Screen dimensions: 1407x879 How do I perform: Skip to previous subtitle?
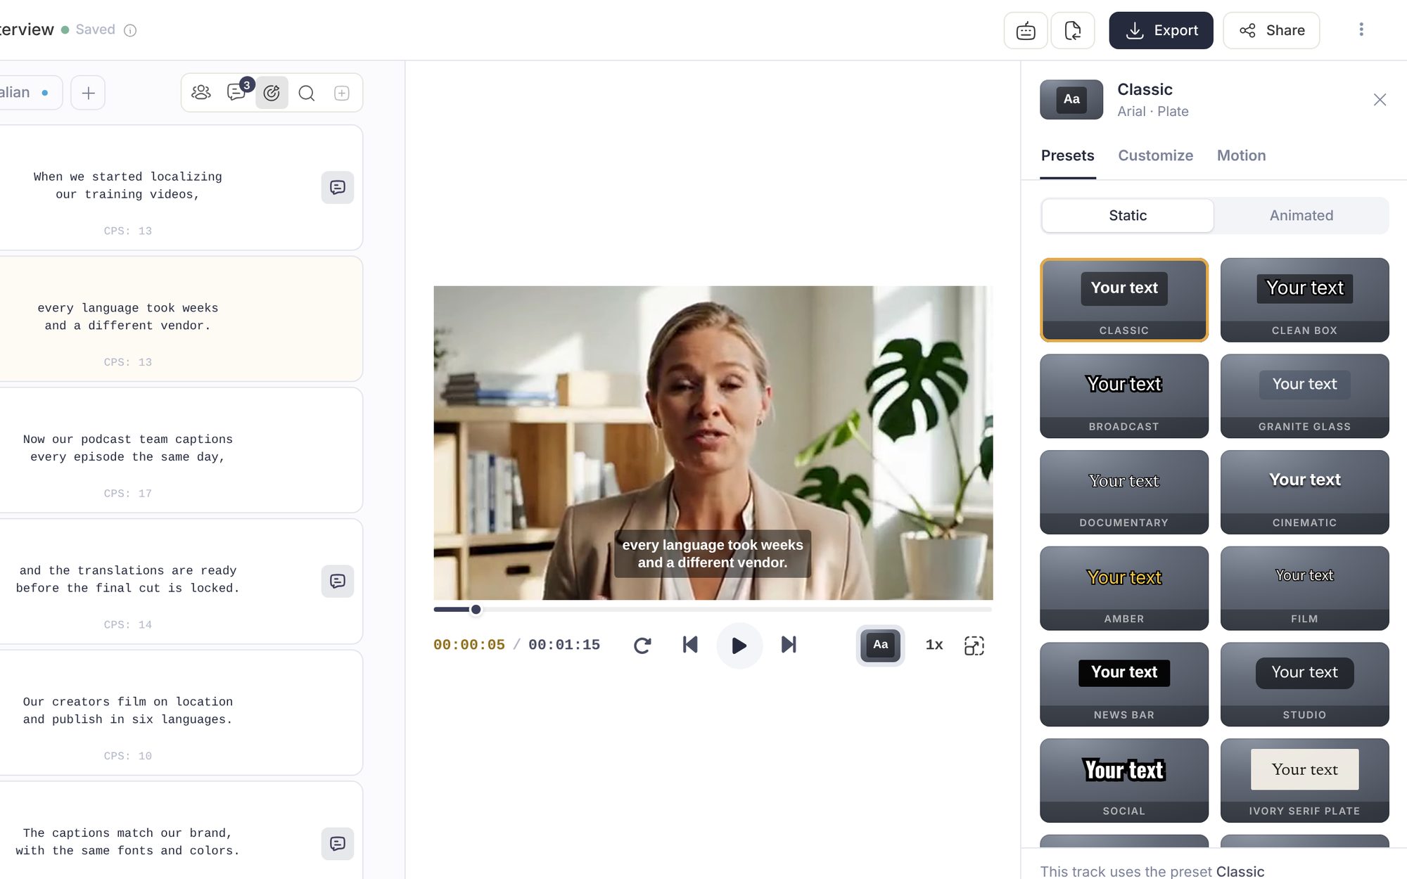coord(690,645)
